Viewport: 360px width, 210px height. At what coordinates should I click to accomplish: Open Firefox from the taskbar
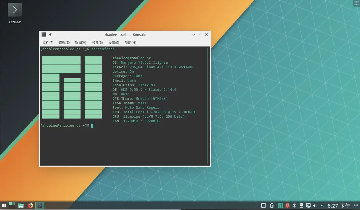(x=30, y=205)
